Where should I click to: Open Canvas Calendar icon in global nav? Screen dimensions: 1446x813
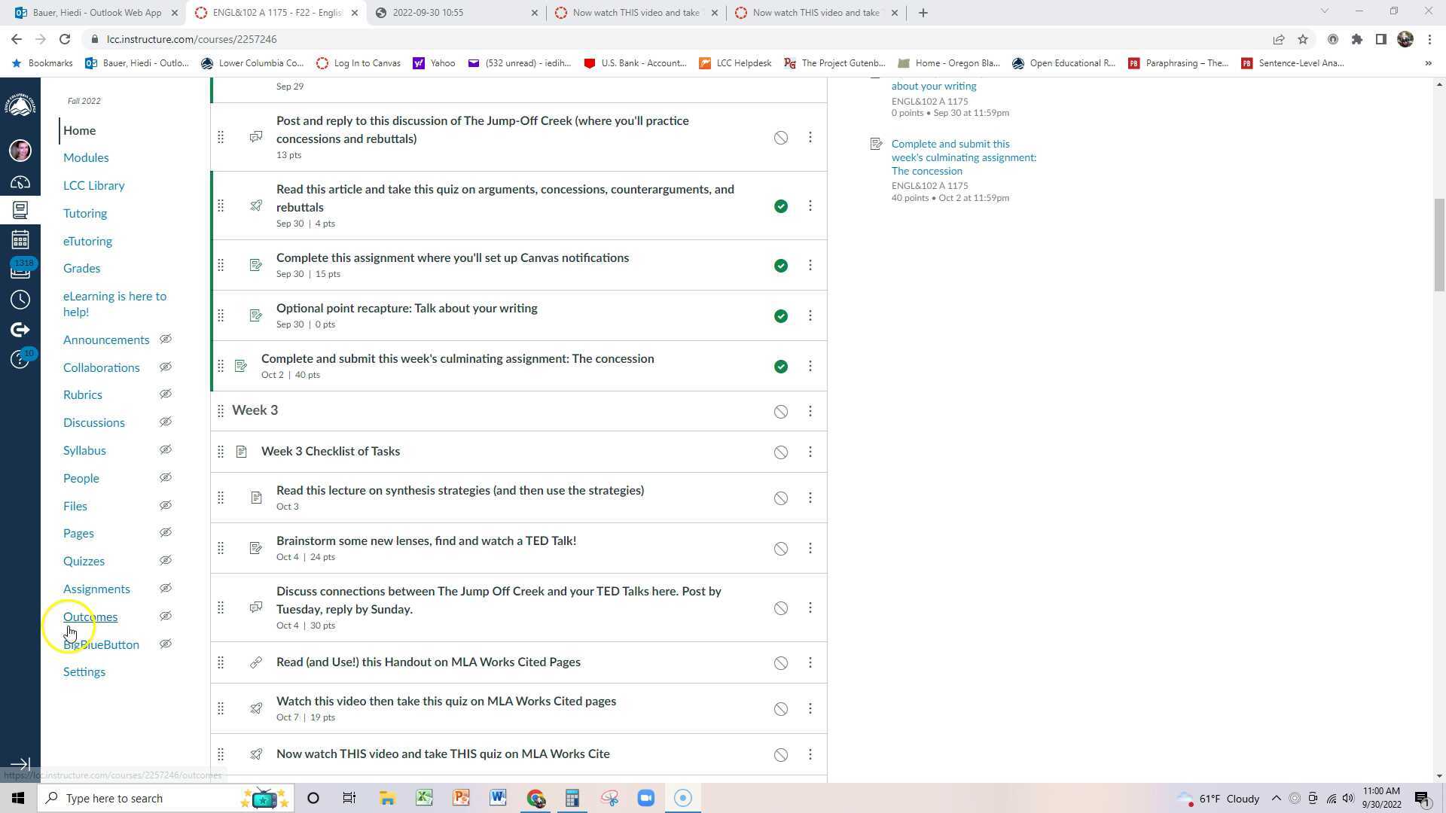point(20,240)
